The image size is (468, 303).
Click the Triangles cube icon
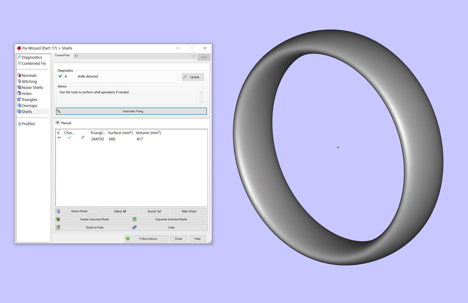(x=19, y=99)
